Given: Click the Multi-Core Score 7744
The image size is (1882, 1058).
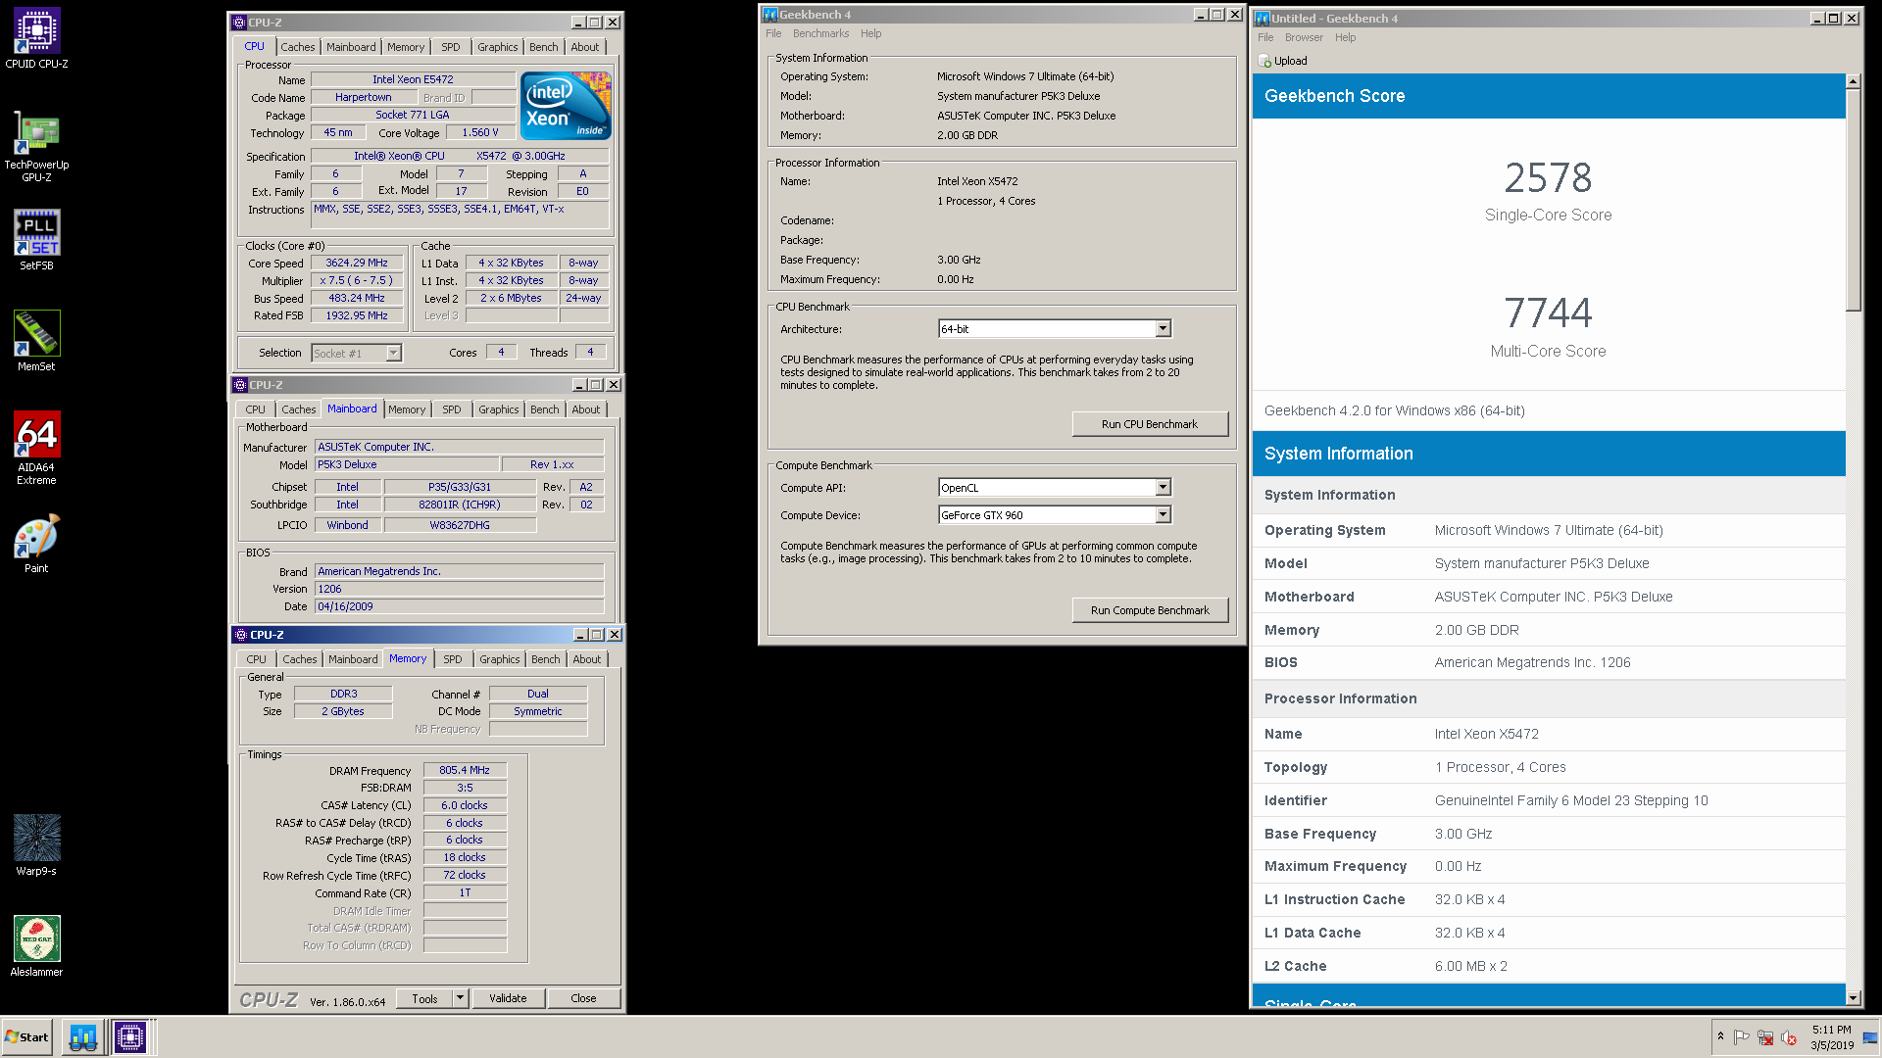Looking at the screenshot, I should [1548, 313].
